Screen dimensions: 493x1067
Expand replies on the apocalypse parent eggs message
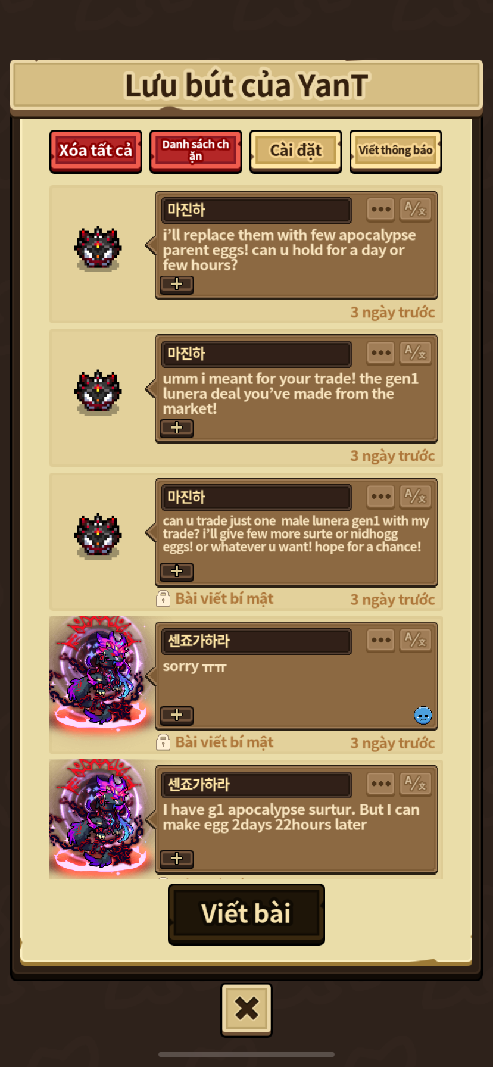[177, 284]
